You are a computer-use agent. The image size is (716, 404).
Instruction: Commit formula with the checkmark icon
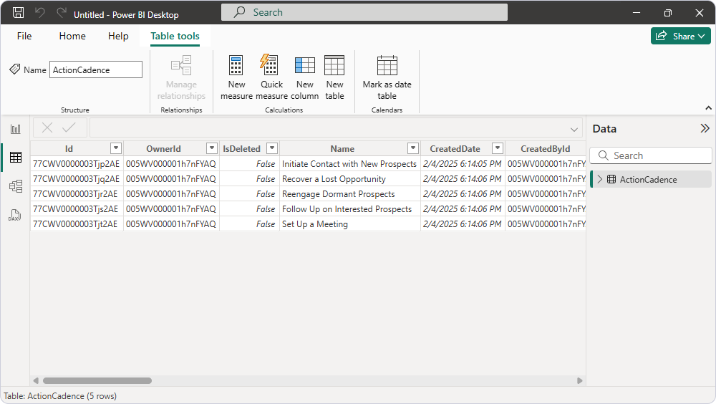click(69, 128)
